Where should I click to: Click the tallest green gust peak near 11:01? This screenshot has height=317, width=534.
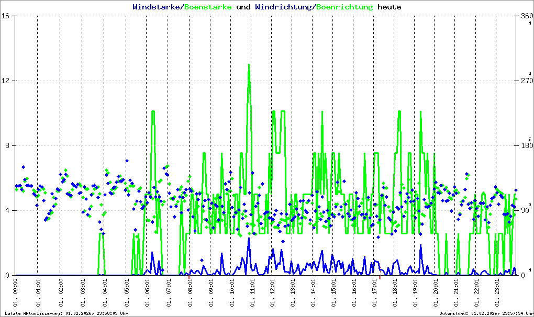coord(249,65)
